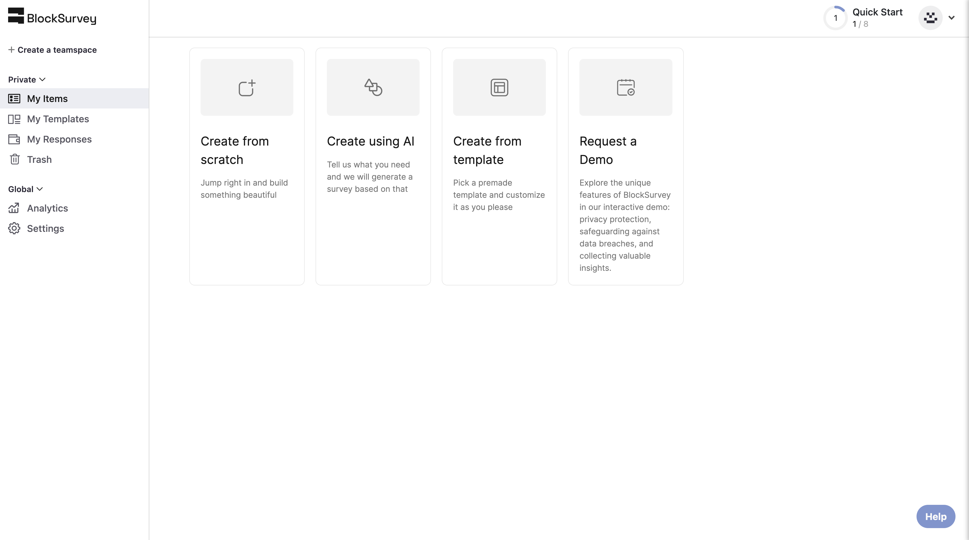Select My Items in the sidebar

(74, 98)
